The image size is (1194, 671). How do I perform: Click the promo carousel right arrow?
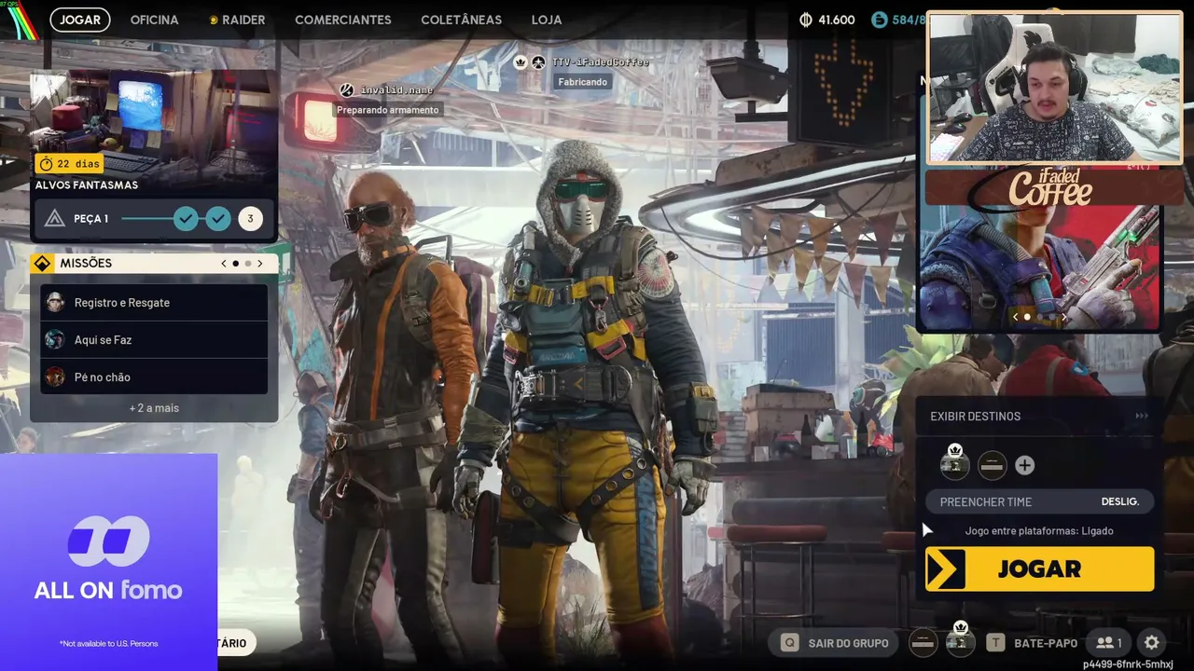(x=1063, y=317)
